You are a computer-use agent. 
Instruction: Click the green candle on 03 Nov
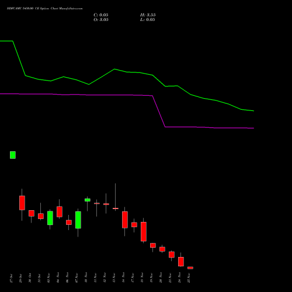pyautogui.click(x=50, y=218)
